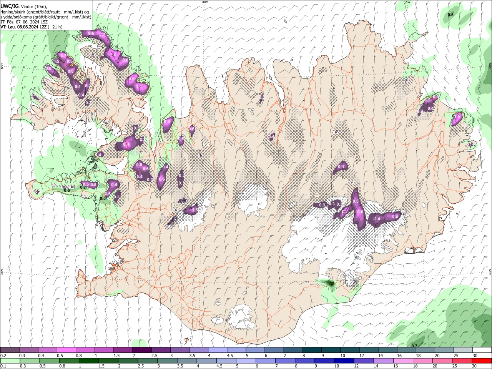Click the 'Vindur (10m)' header text

[35, 7]
